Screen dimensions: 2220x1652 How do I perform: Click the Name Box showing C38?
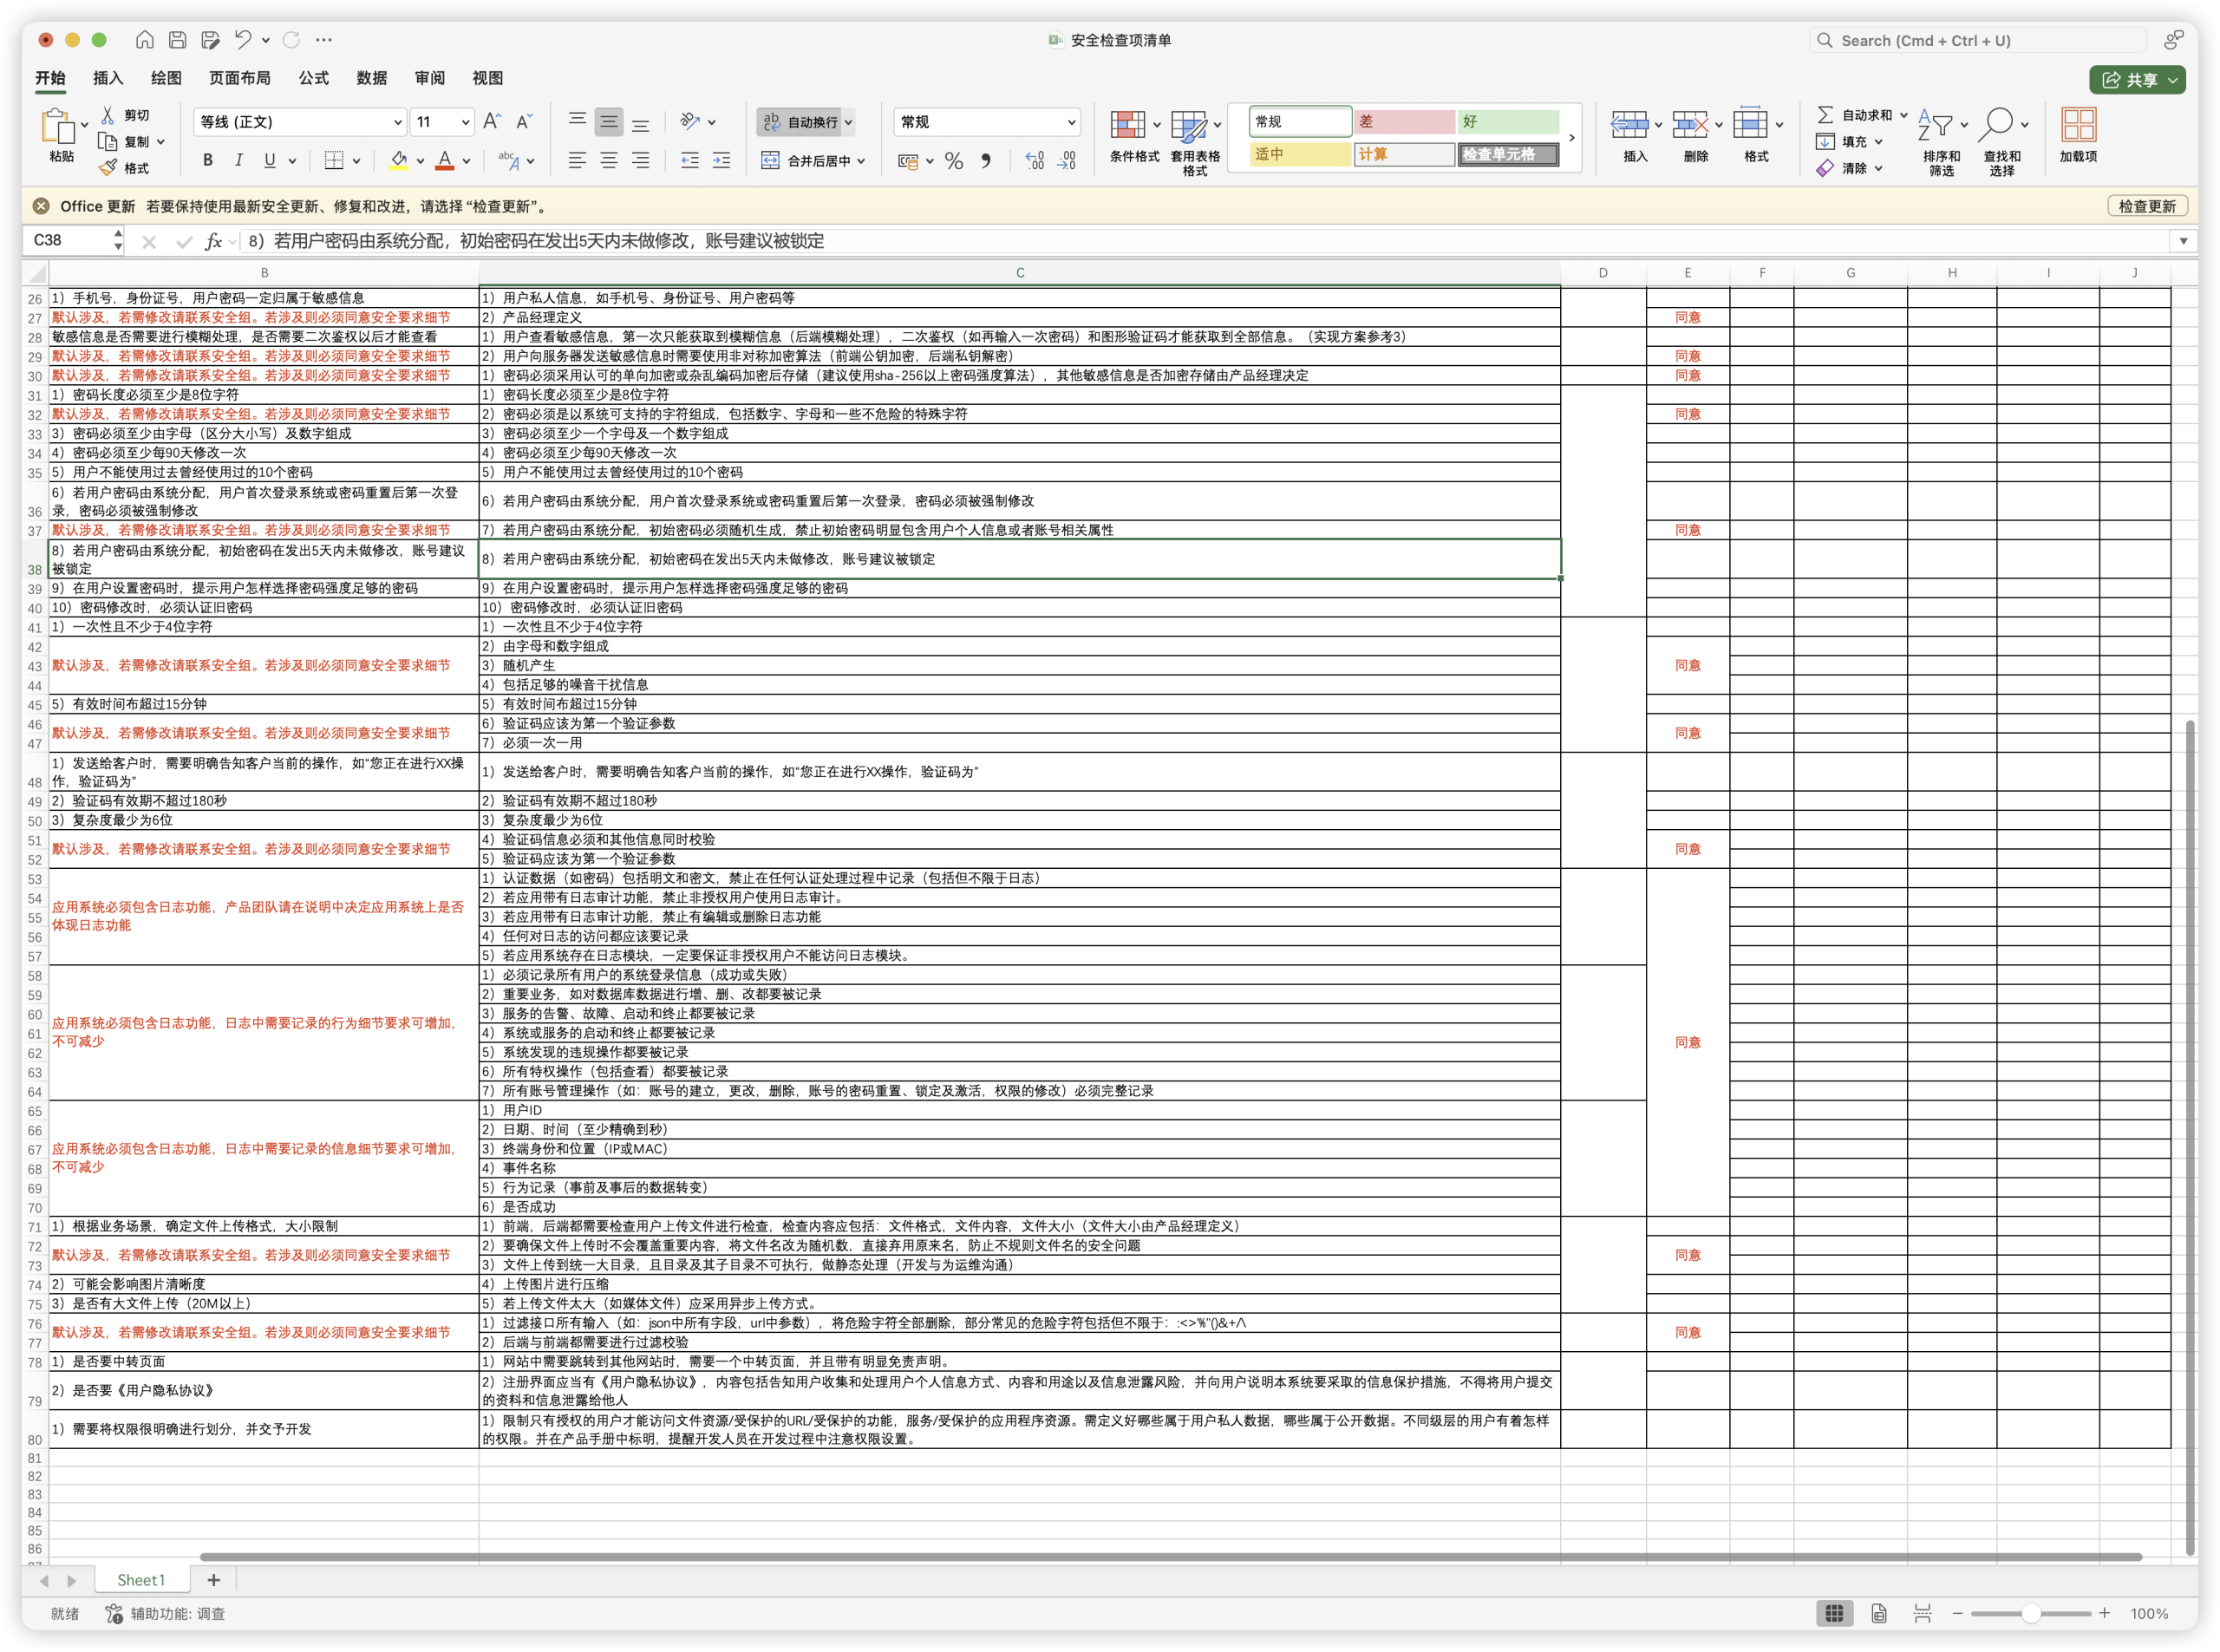pyautogui.click(x=66, y=240)
